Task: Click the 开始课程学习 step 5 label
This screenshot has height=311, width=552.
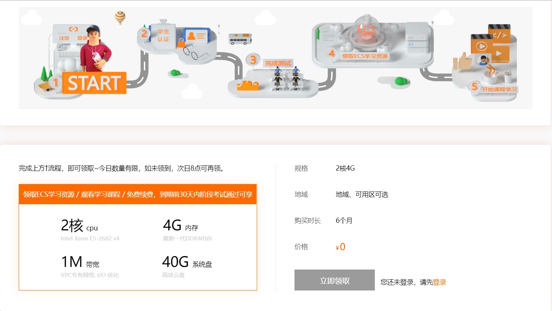Action: click(x=499, y=89)
